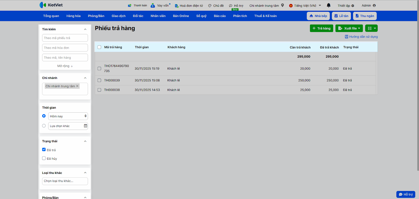Open Tiếng Việt language dropdown arrow

tap(320, 5)
